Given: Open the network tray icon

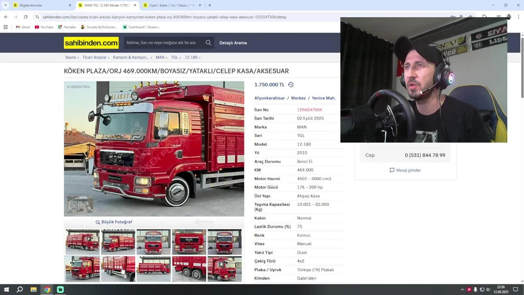Looking at the screenshot, I should (482, 290).
